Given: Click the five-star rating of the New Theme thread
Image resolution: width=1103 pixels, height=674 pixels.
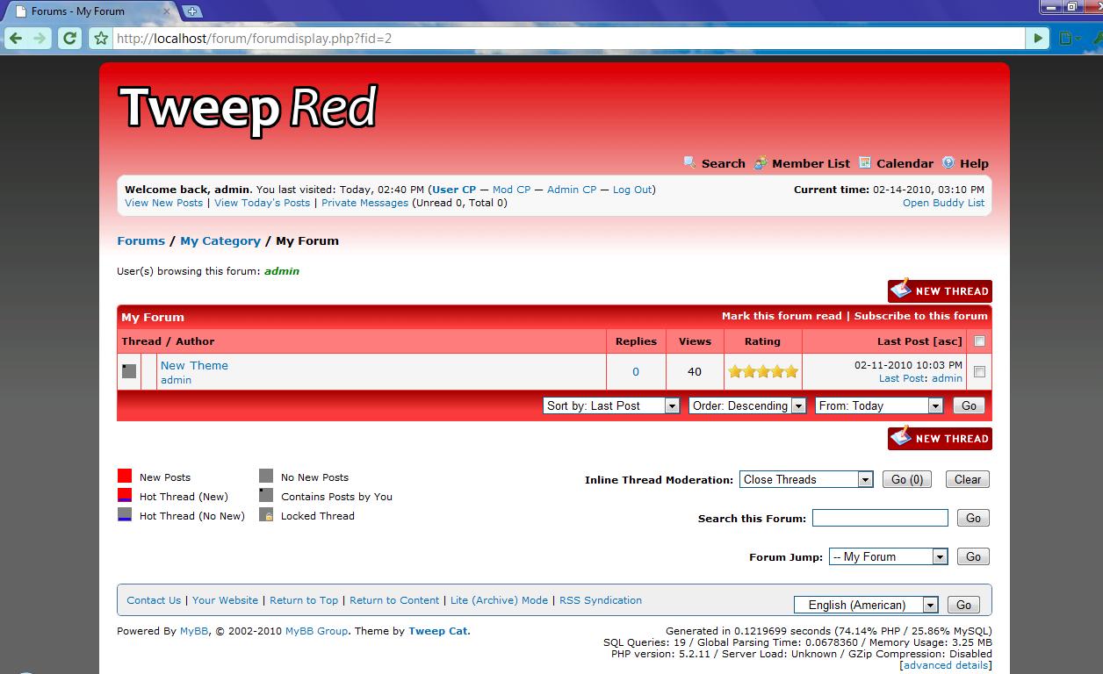Looking at the screenshot, I should click(x=762, y=372).
